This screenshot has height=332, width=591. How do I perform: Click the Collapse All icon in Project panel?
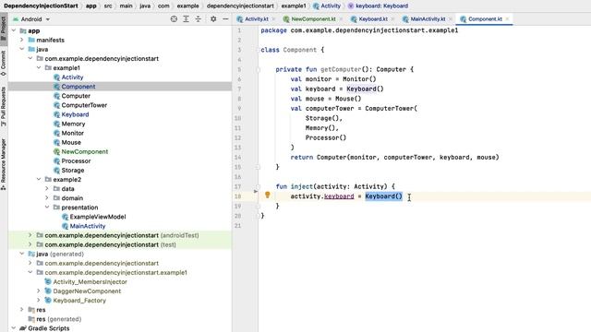tap(199, 18)
